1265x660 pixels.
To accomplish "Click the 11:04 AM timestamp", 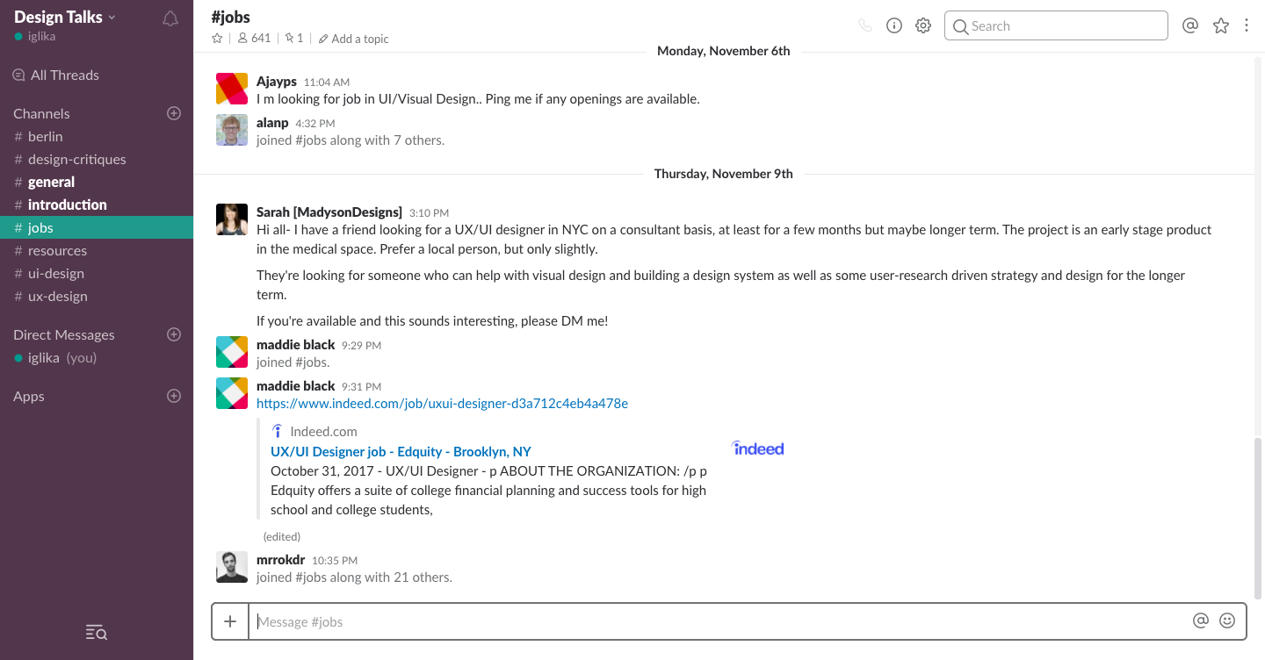I will 327,82.
